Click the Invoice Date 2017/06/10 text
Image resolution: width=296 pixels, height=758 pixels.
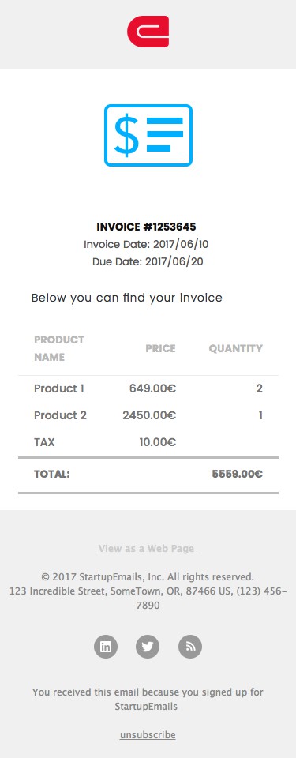pyautogui.click(x=146, y=244)
